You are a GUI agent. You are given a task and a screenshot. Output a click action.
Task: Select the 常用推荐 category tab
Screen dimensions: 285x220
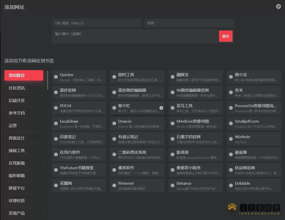[24, 75]
